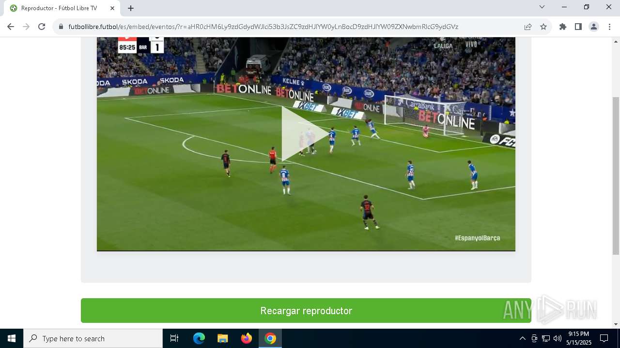Viewport: 620px width, 348px height.
Task: Open the Extensions puzzle icon
Action: [x=563, y=27]
